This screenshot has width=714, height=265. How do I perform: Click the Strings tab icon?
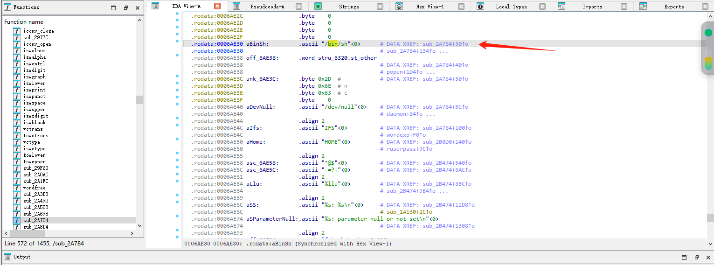[318, 7]
